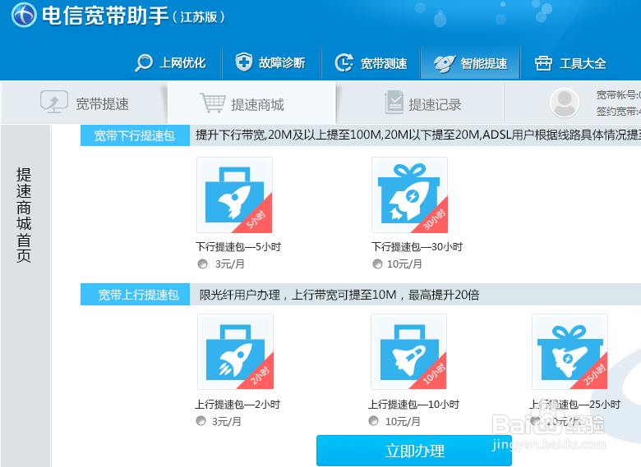Click the 上行提速包—10小时 label
The height and width of the screenshot is (467, 641).
(413, 404)
